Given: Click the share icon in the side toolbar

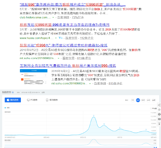Looking at the screenshot, I should pyautogui.click(x=159, y=105).
